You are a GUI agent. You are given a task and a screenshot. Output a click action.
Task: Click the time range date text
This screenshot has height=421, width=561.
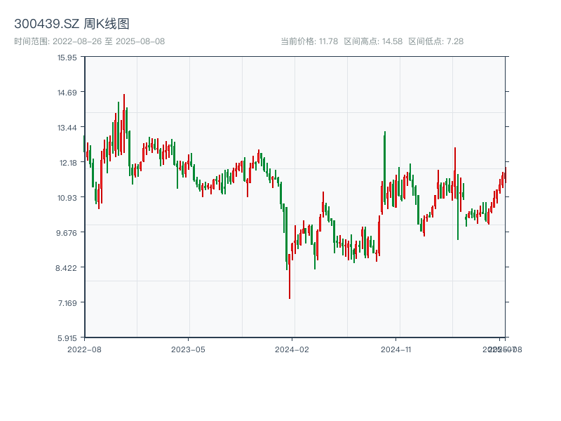point(89,41)
